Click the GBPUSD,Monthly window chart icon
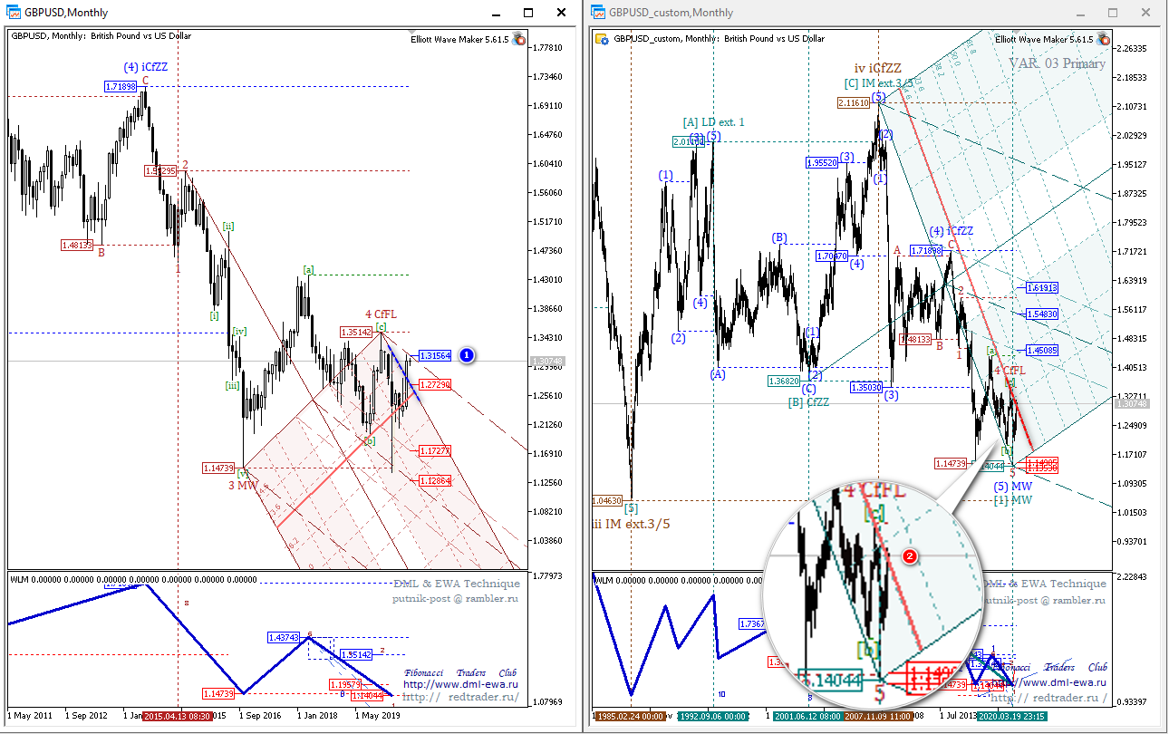 point(14,13)
